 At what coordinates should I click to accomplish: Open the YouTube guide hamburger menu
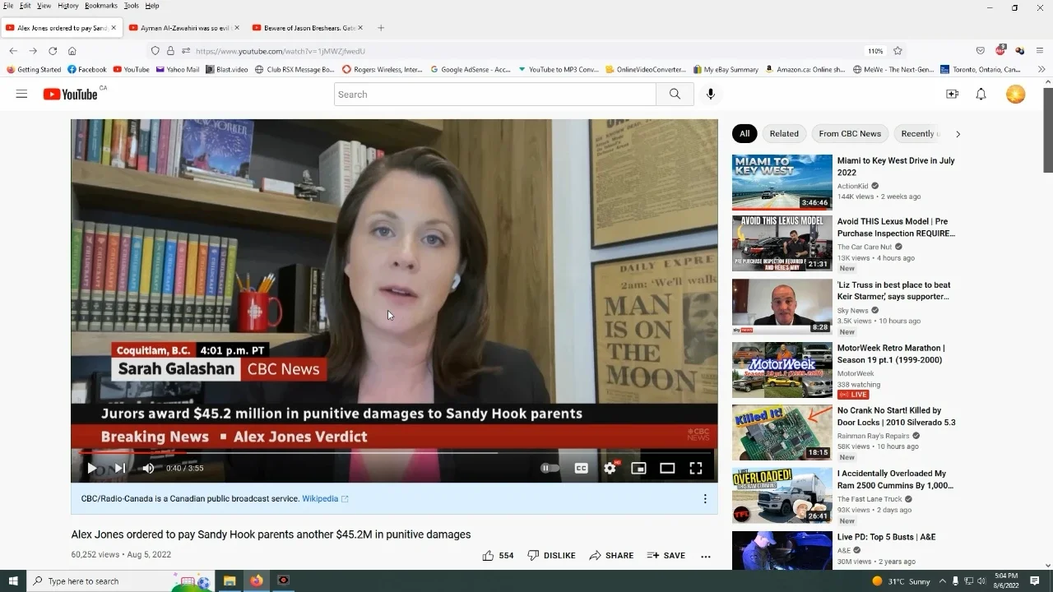click(x=21, y=95)
